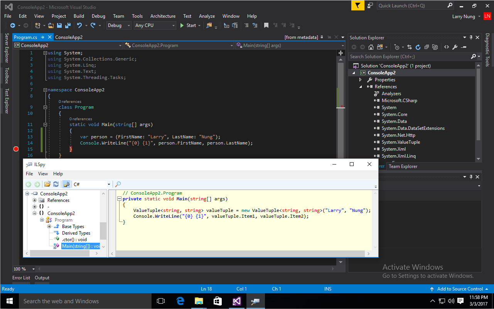494x309 pixels.
Task: Open the ConsoleApp2.Program type navigation dropdown
Action: [x=179, y=45]
